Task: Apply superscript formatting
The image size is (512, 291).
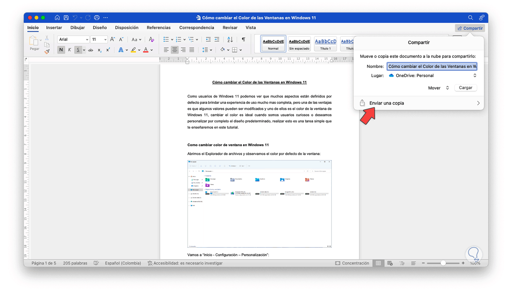Action: pos(108,50)
